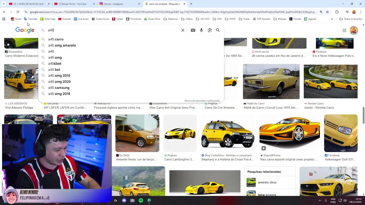This screenshot has height=205, width=365.
Task: Expand the GTA bookmarks folder
Action: point(217,19)
